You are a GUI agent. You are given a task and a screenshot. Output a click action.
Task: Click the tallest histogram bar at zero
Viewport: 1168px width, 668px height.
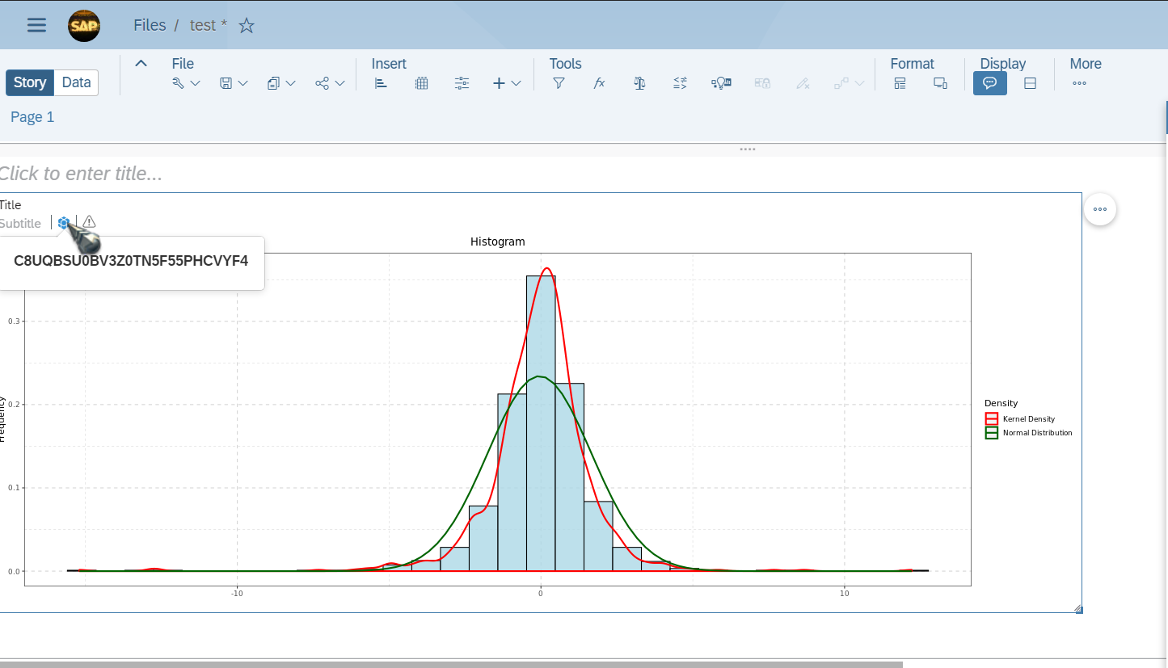541,423
